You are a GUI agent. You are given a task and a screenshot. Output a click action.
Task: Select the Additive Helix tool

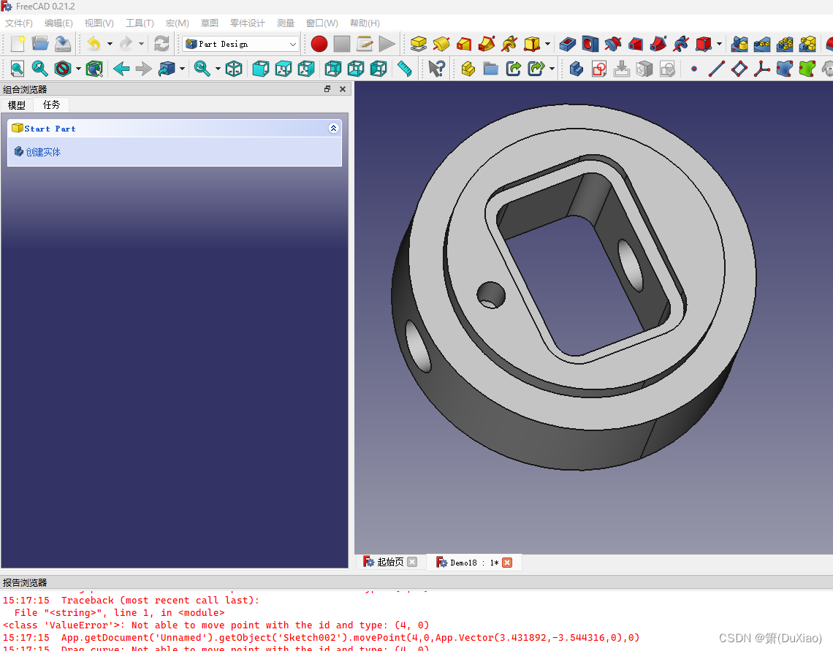click(x=509, y=44)
